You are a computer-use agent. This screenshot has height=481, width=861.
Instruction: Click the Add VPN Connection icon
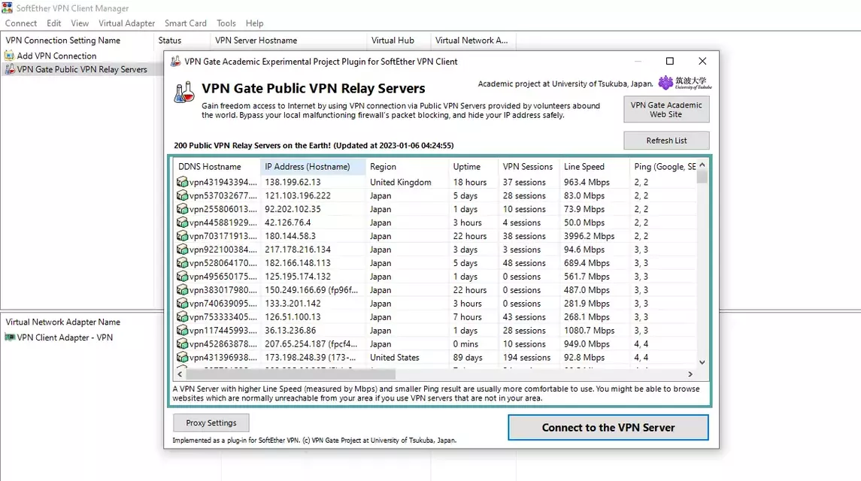(9, 56)
